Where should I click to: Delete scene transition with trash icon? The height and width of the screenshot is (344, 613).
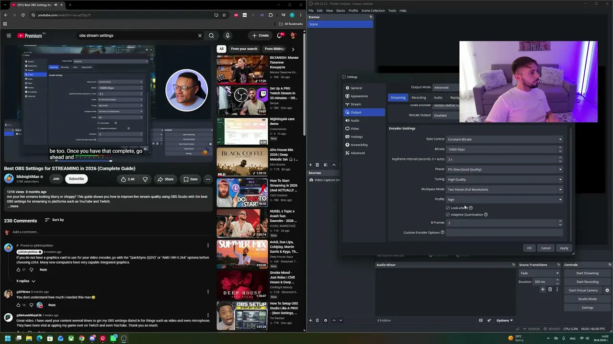tap(550, 290)
